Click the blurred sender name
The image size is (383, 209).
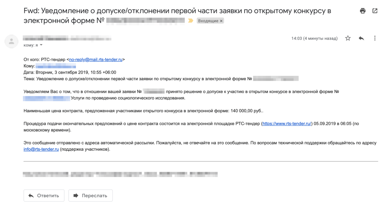(67, 38)
